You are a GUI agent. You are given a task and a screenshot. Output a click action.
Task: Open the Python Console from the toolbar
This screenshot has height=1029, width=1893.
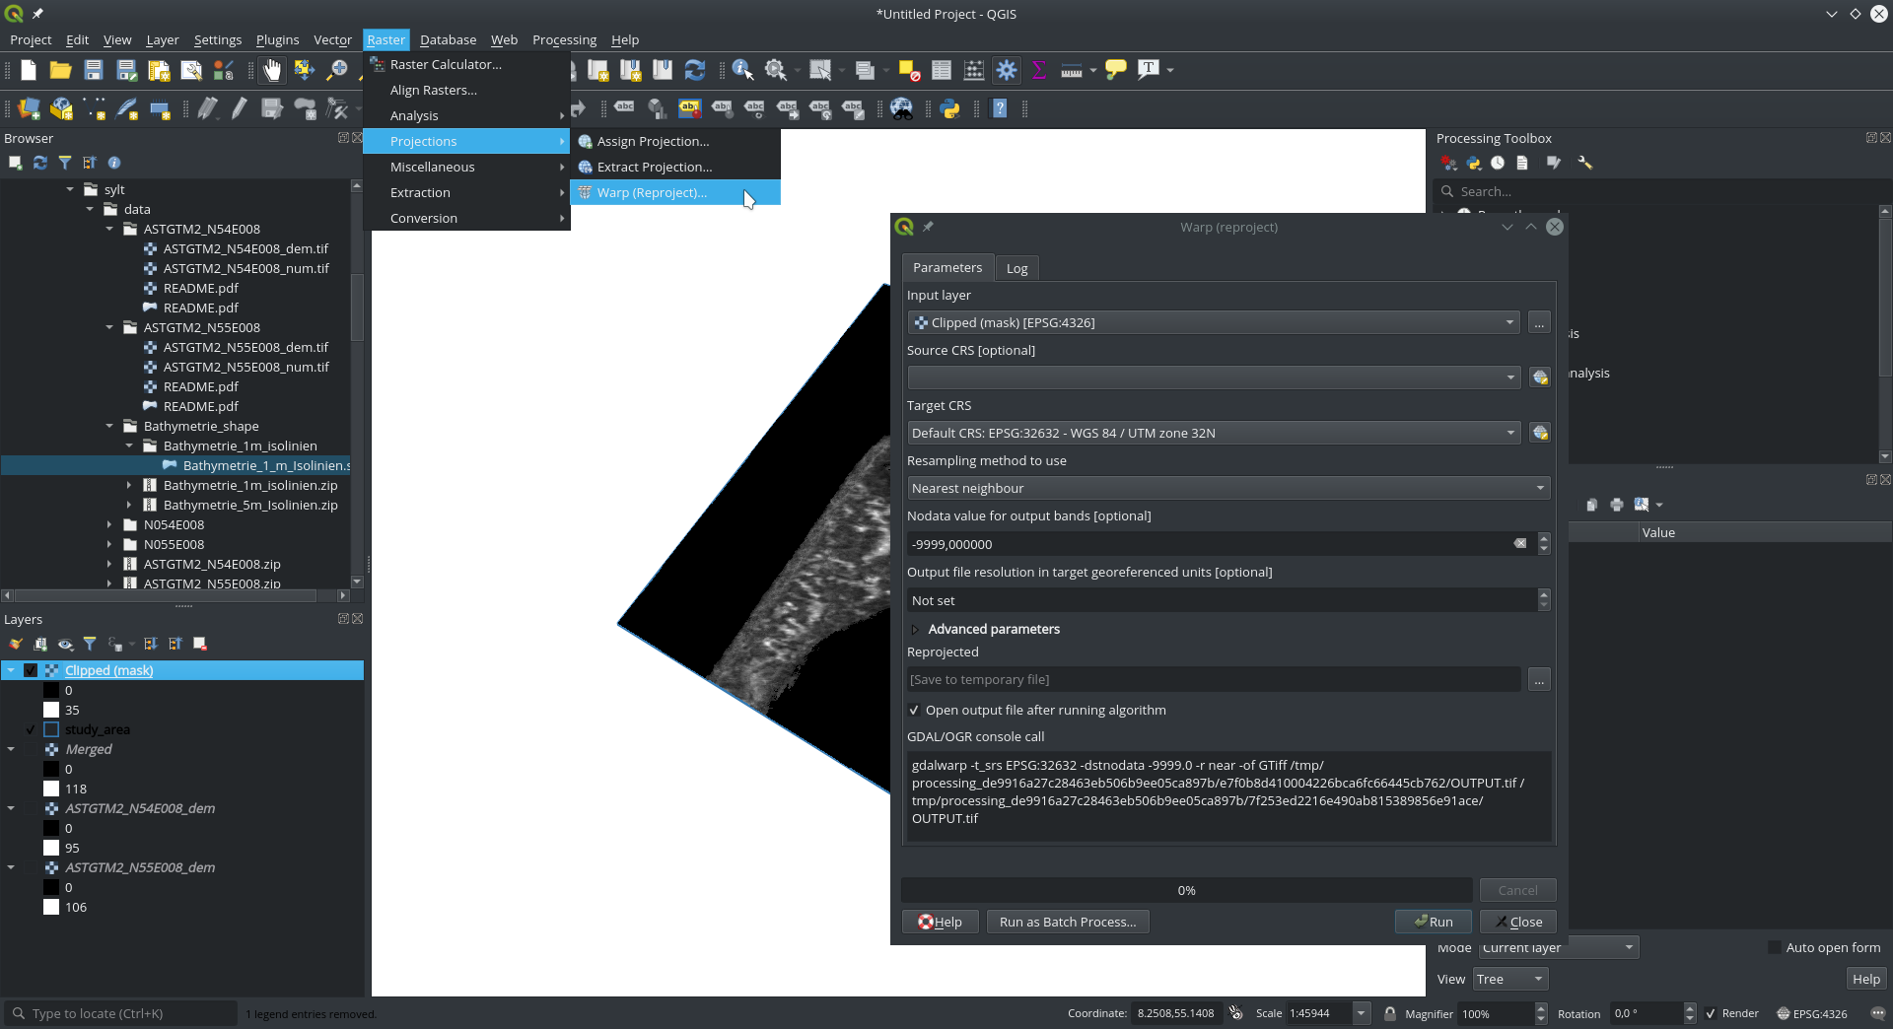click(950, 109)
